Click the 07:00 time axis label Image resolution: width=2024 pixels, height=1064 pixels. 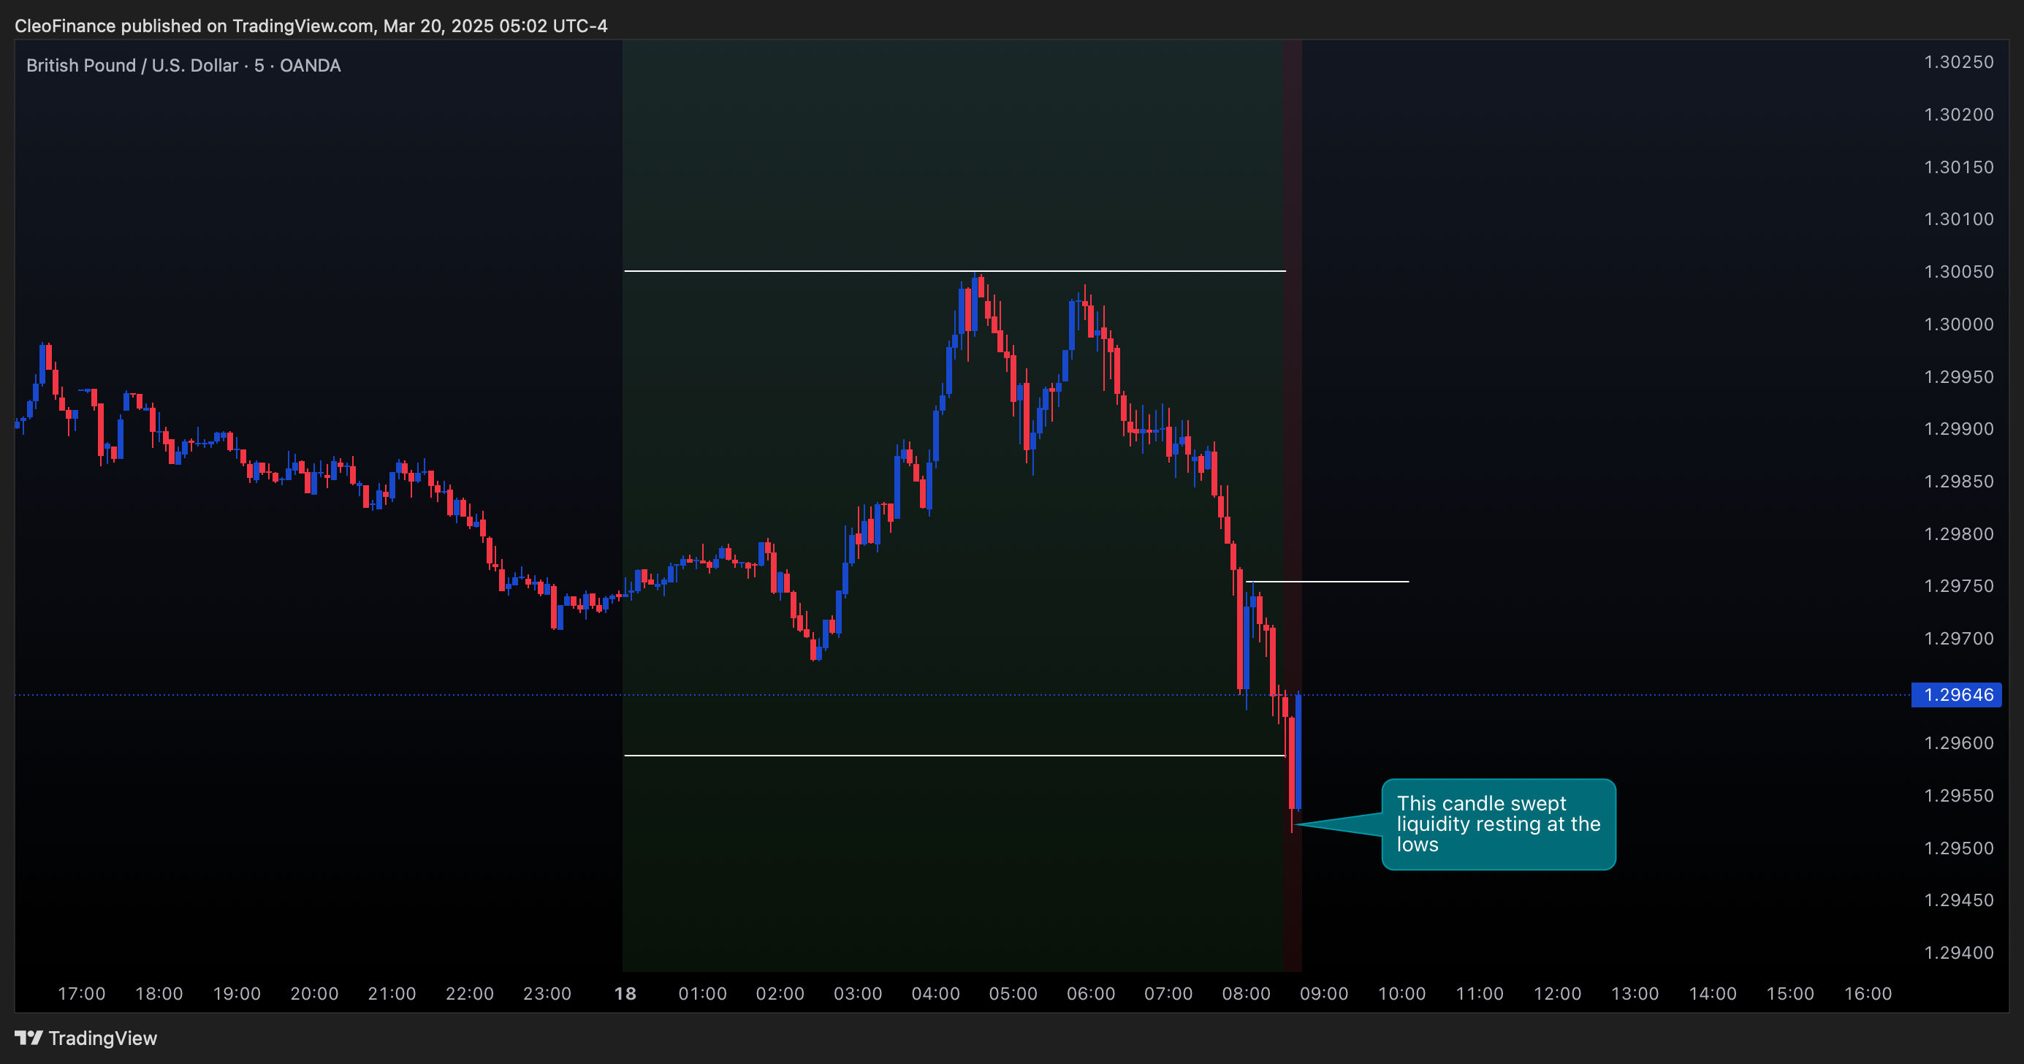coord(1168,994)
